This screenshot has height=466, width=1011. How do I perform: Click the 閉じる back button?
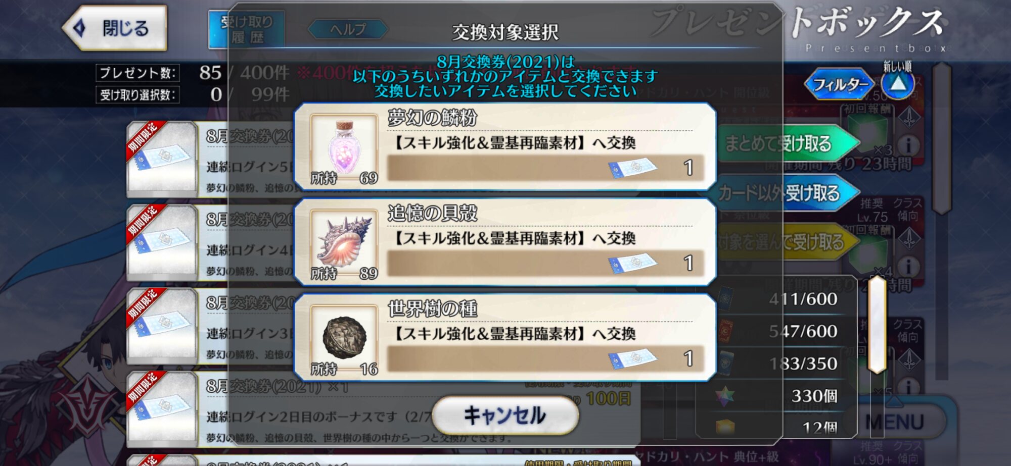[115, 28]
